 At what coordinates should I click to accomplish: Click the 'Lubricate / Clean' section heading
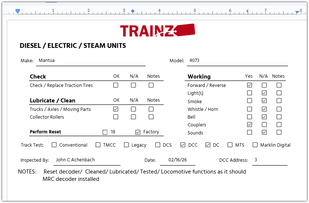point(52,101)
